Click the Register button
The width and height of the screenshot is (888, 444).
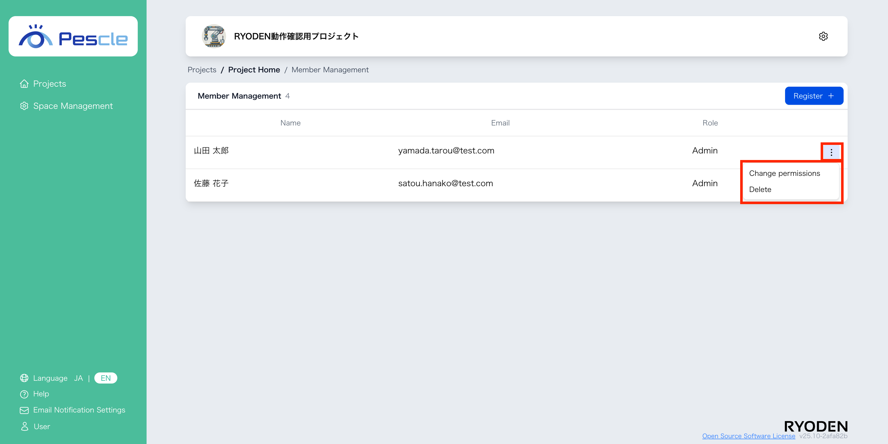(x=814, y=96)
